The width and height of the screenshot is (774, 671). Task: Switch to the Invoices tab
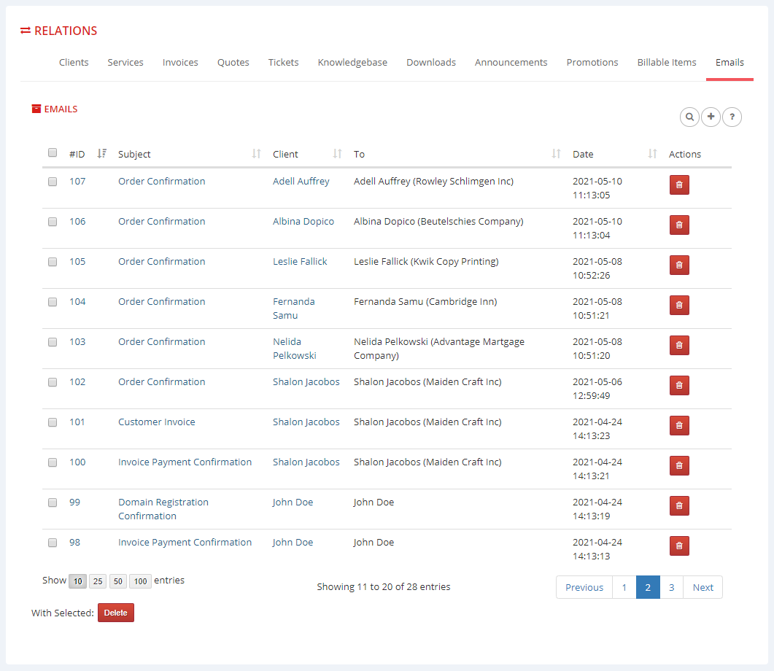coord(180,62)
